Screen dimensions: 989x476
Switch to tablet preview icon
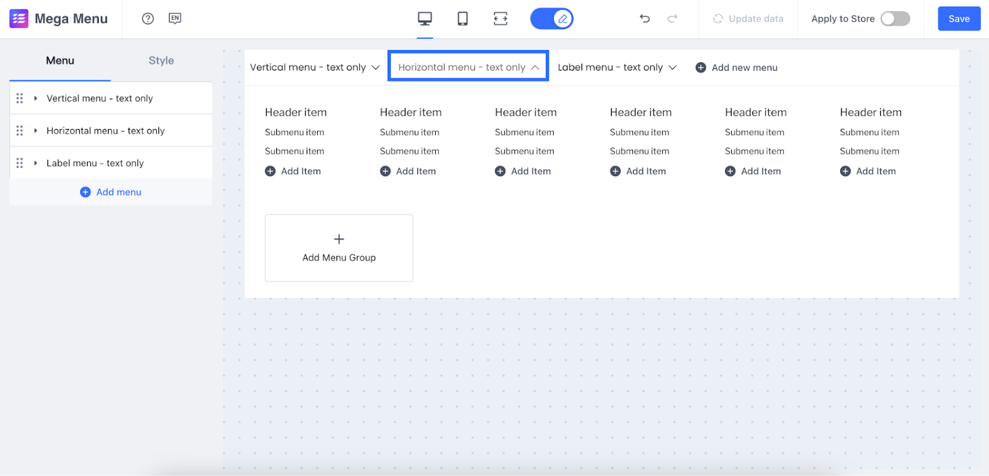[x=462, y=19]
